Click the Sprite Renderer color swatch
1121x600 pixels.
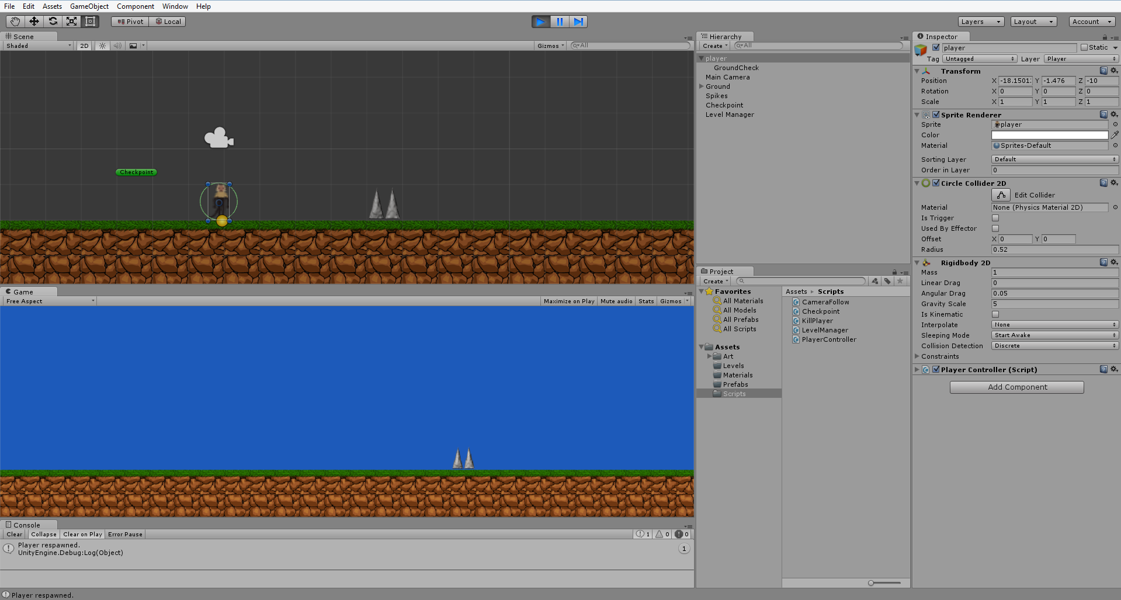[x=1050, y=135]
